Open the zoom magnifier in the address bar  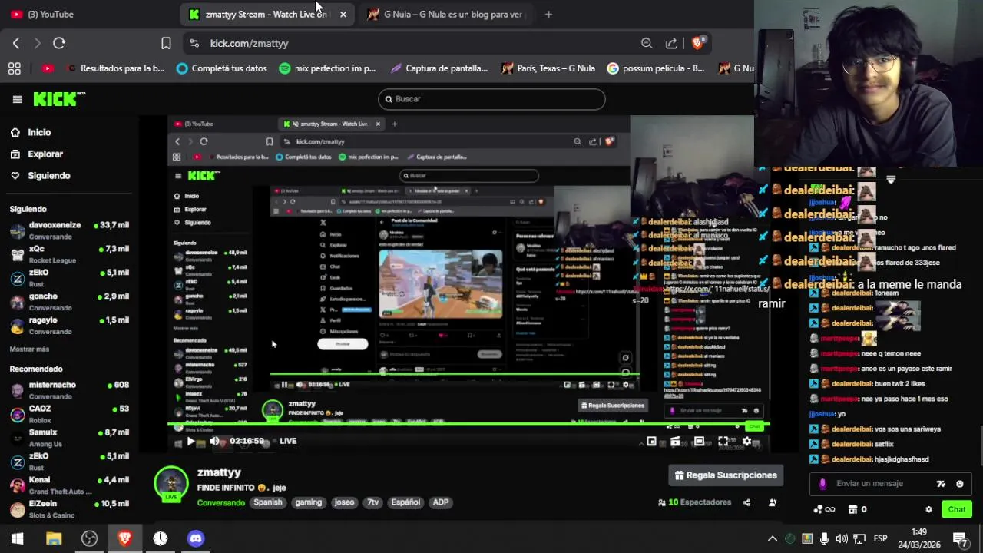coord(647,43)
